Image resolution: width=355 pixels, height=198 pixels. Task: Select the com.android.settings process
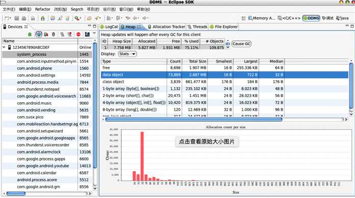[x=47, y=76]
